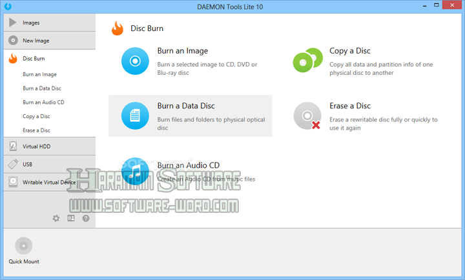Select the Disc Burn sidebar label
The image size is (465, 280).
(x=34, y=59)
